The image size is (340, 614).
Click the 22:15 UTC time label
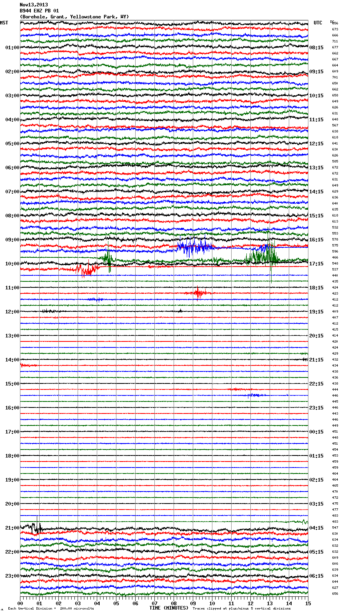(316, 384)
